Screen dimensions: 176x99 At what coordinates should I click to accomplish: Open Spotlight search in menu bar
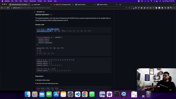coord(154,1)
